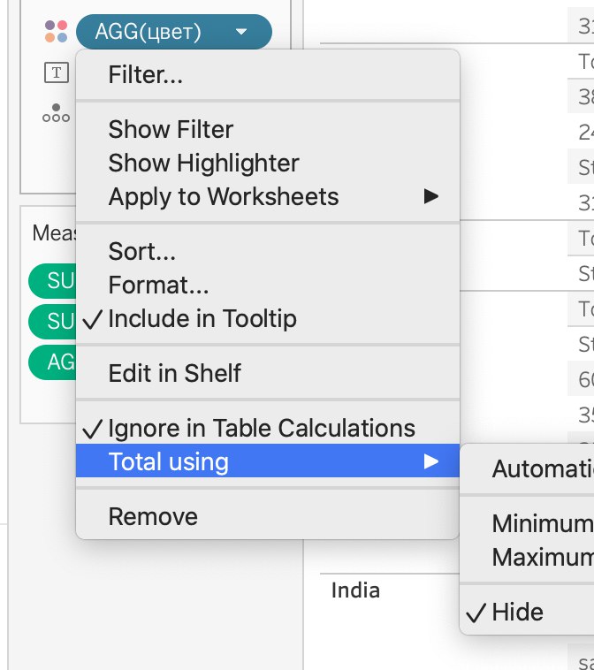Click the Detail marks card icon

point(56,113)
